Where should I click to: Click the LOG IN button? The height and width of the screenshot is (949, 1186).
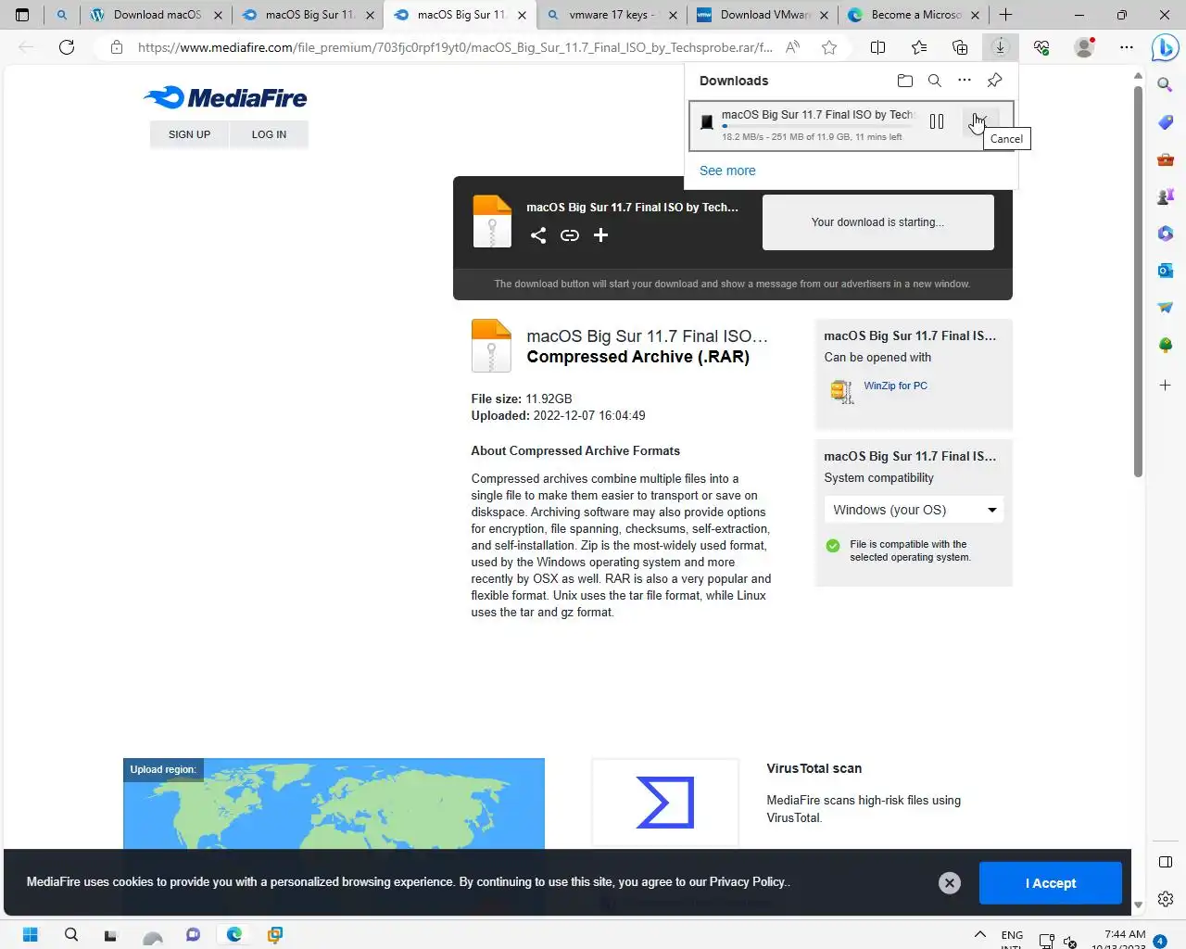(x=269, y=134)
